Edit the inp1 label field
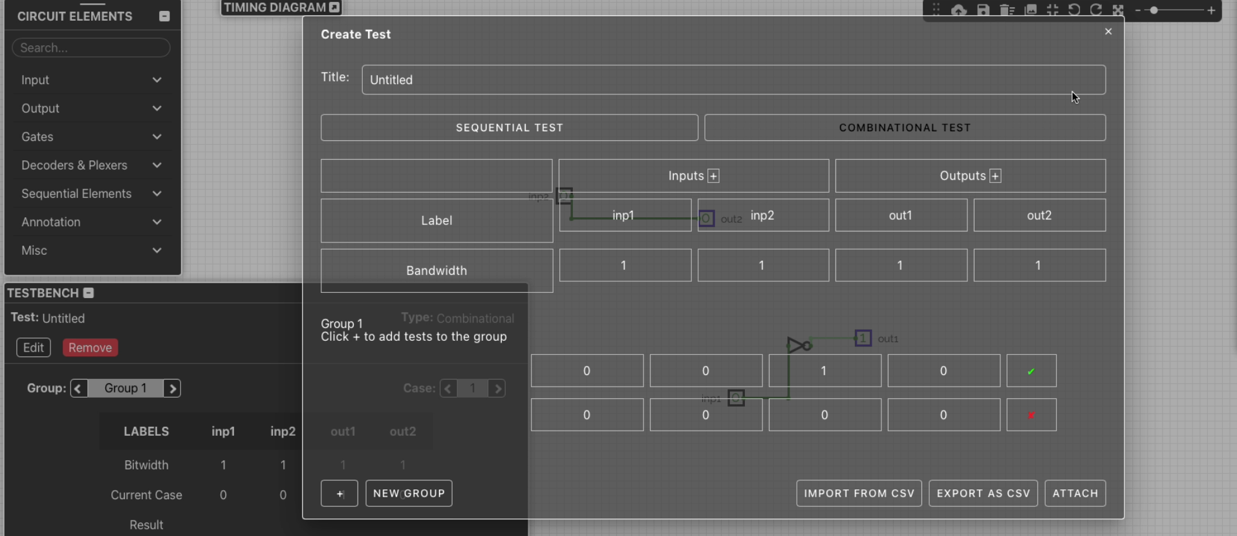This screenshot has height=536, width=1237. [x=625, y=215]
